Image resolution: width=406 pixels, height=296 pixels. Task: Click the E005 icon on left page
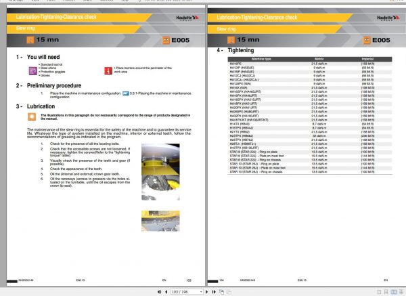coord(166,40)
